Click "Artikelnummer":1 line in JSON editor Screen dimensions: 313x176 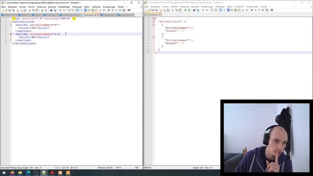pos(179,40)
